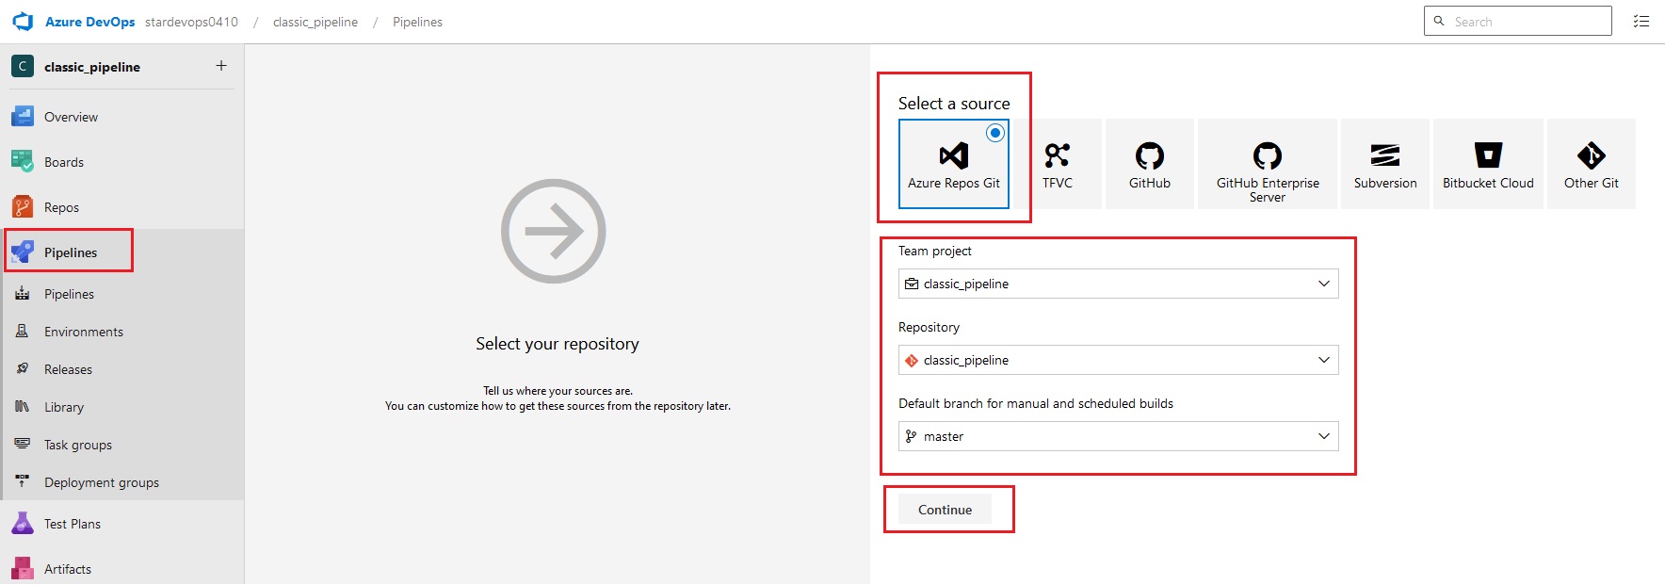Open the Pipelines breadcrumb link
This screenshot has height=585, width=1665.
(x=417, y=22)
